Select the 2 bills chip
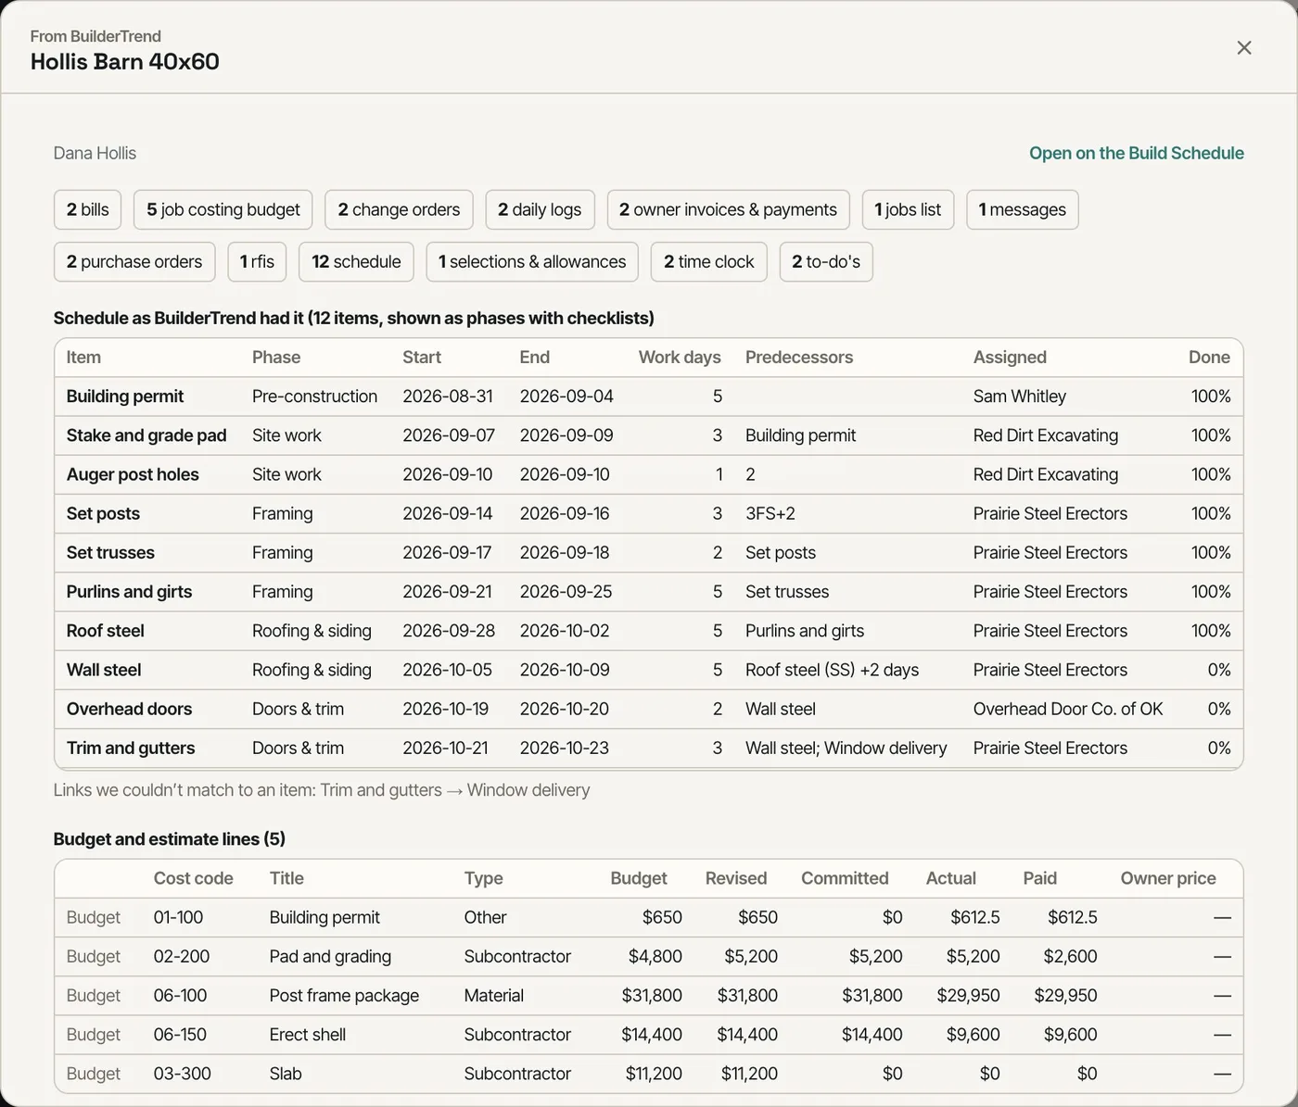Image resolution: width=1298 pixels, height=1107 pixels. tap(87, 209)
